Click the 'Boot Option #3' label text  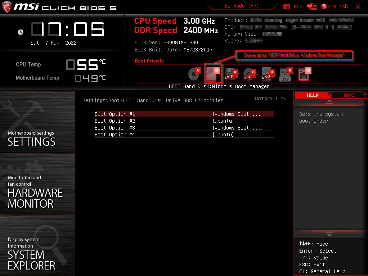pos(115,128)
